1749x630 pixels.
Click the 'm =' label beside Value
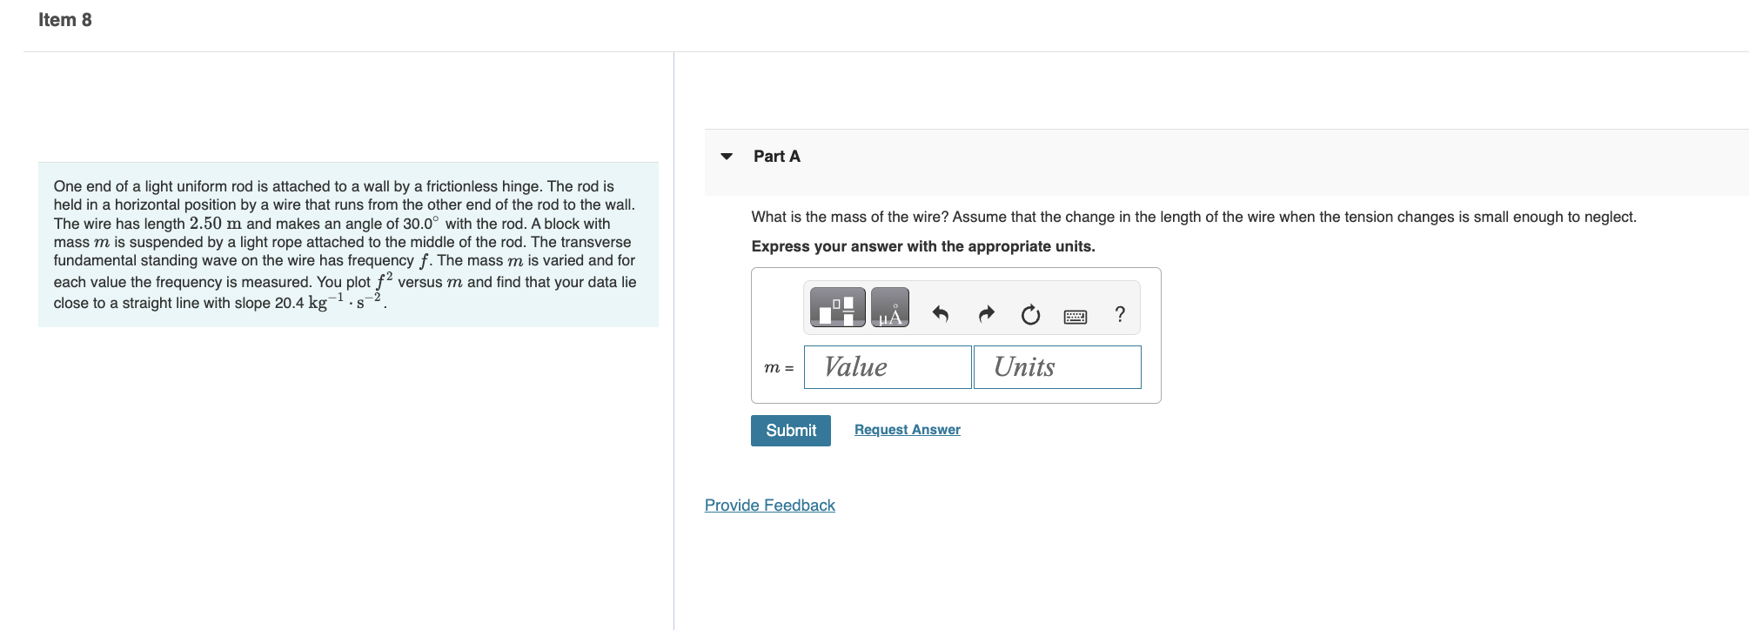coord(779,368)
